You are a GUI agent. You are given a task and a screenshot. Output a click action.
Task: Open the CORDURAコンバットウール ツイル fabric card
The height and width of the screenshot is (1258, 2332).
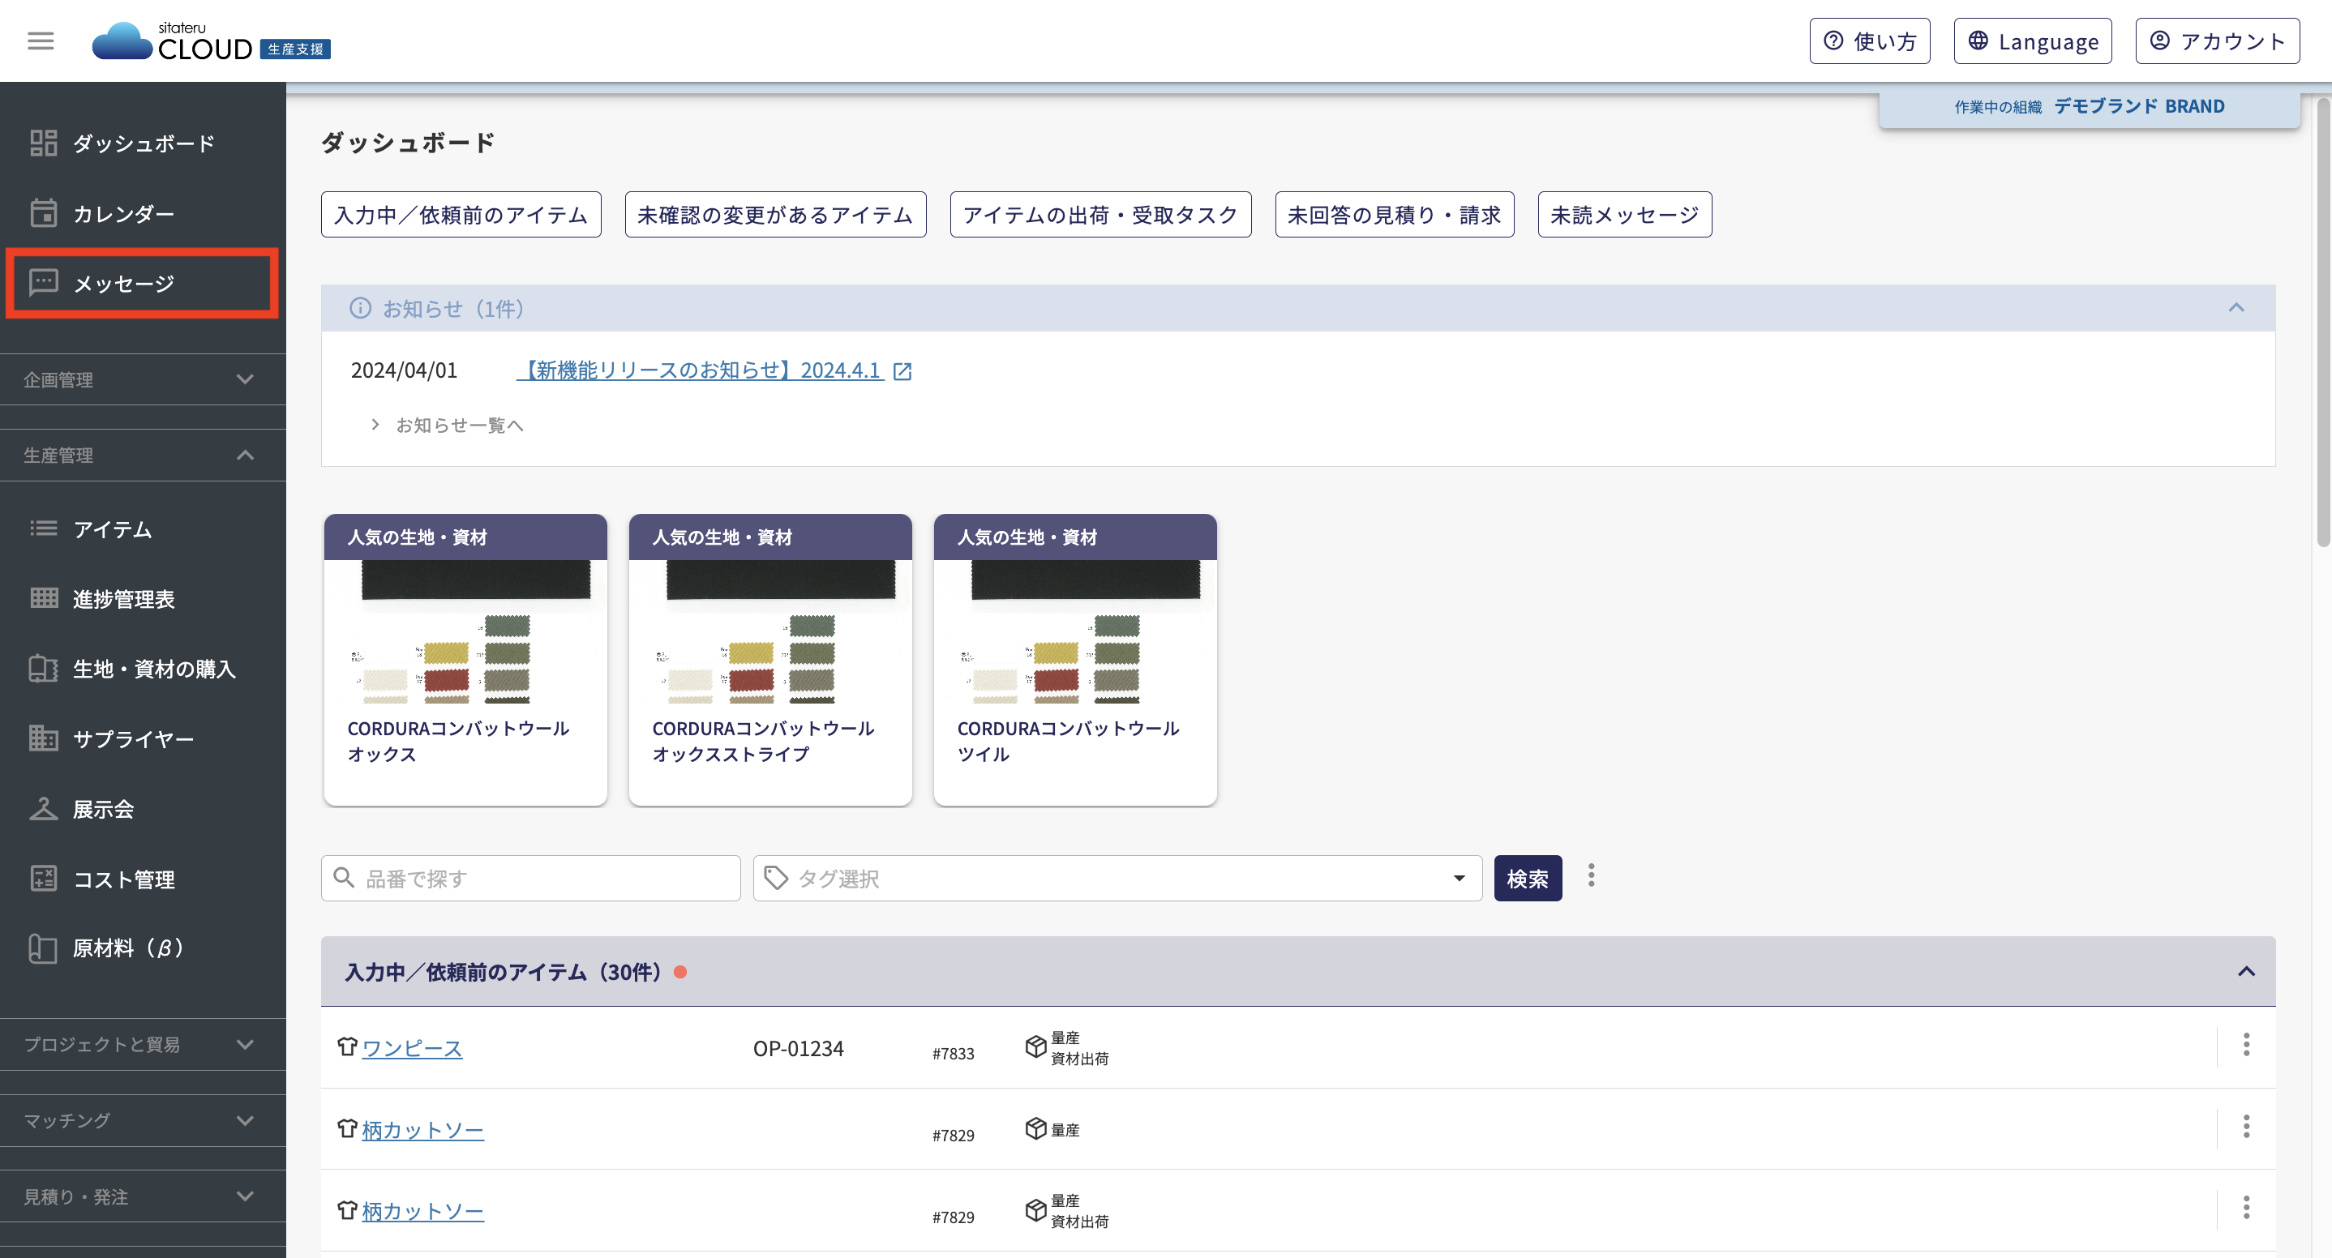[x=1075, y=660]
